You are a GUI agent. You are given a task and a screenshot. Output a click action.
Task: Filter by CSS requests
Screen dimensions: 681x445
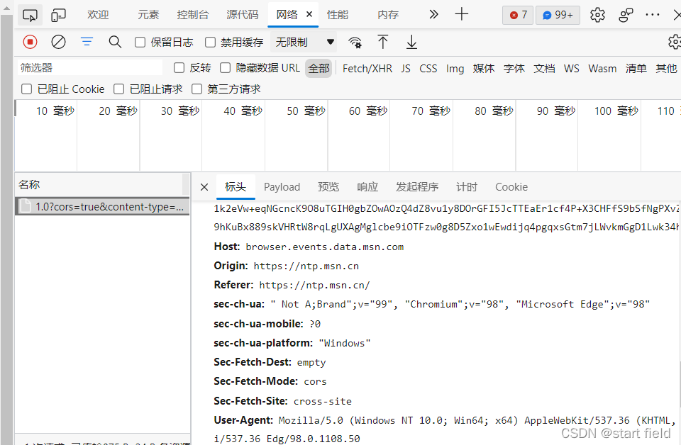click(428, 69)
